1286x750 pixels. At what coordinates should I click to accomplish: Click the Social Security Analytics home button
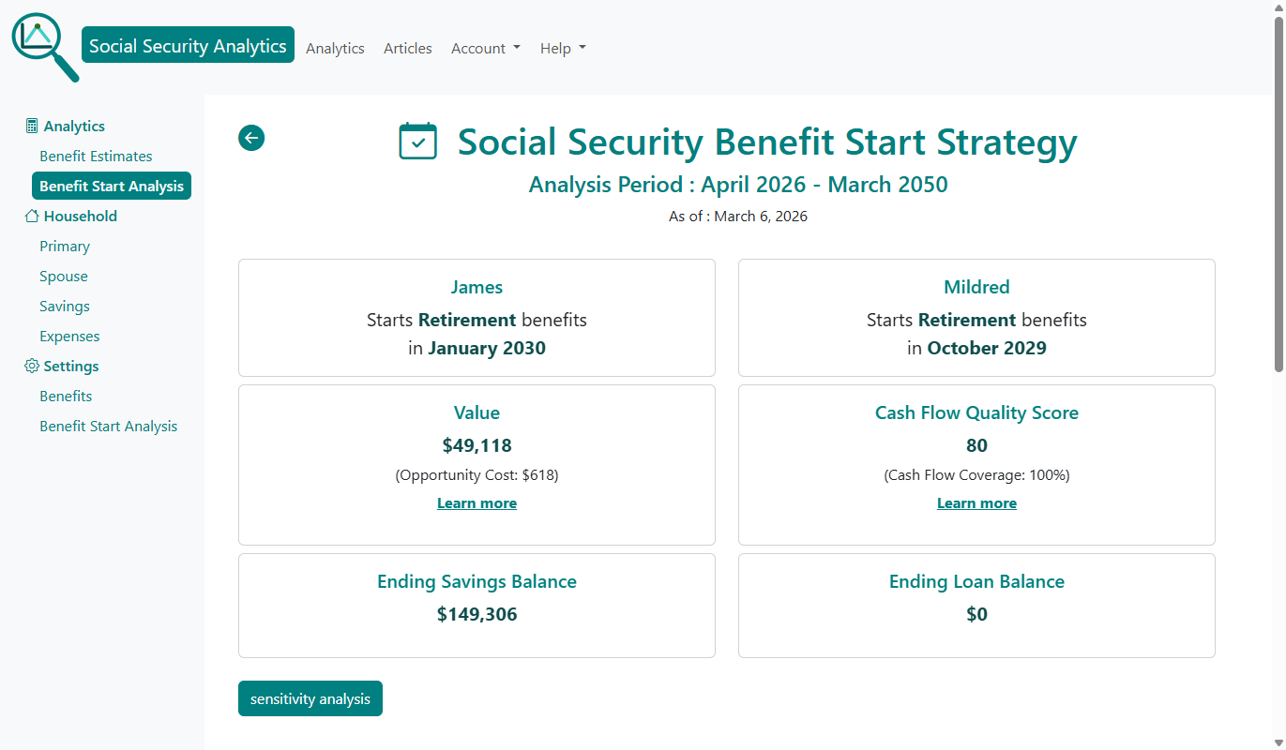(x=187, y=44)
